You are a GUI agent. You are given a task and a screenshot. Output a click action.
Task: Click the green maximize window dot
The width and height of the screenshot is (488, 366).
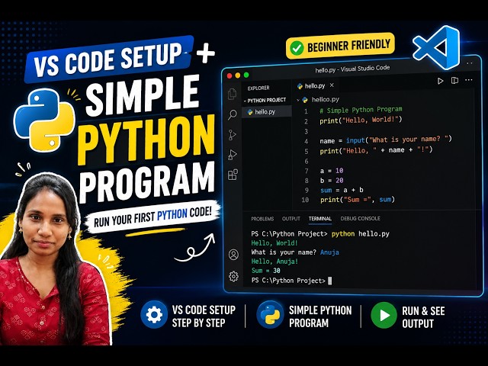point(246,75)
